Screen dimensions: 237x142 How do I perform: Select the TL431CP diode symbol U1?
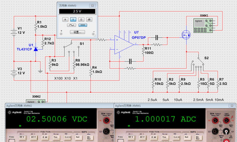pyautogui.click(x=36, y=49)
